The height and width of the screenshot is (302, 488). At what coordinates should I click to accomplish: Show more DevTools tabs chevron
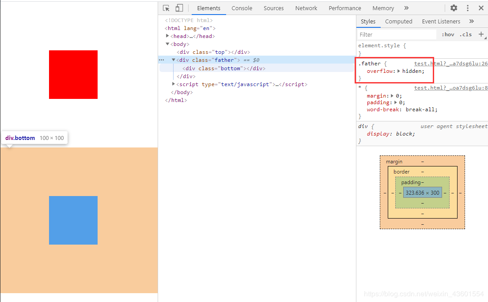pos(406,8)
